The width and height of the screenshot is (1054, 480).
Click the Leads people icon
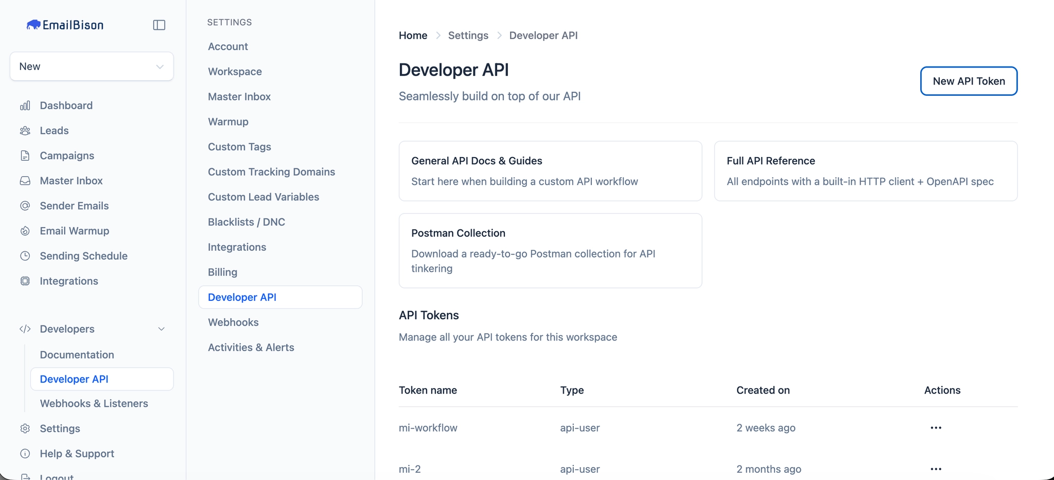(25, 130)
